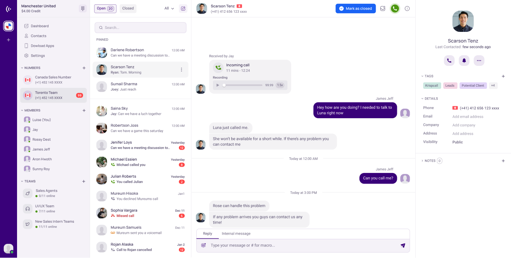Image resolution: width=511 pixels, height=258 pixels.
Task: Click the phone icon under contact profile
Action: coord(449,60)
